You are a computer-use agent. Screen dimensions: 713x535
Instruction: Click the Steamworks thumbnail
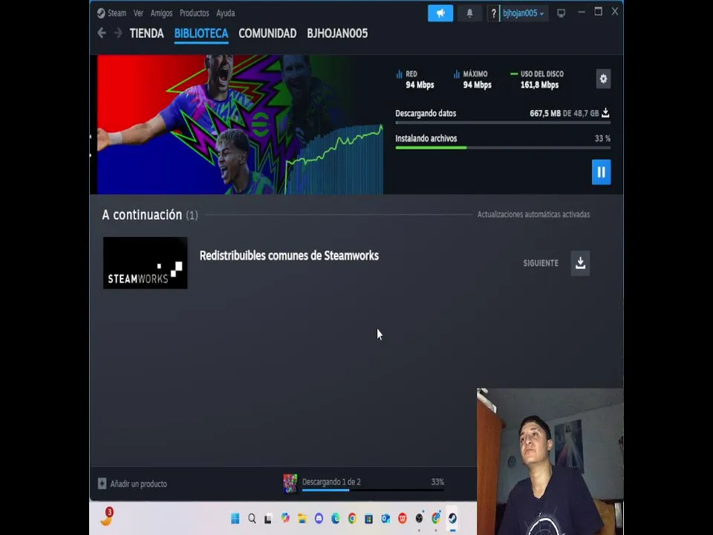(145, 263)
